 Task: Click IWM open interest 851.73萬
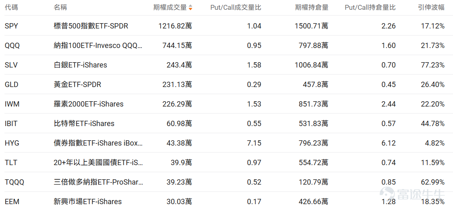pyautogui.click(x=313, y=104)
